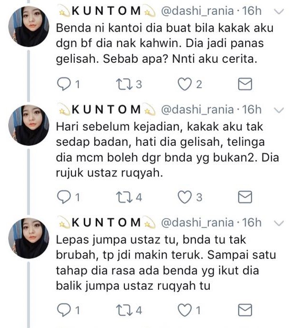The height and width of the screenshot is (328, 293).
Task: Open @dashi_rania handle on the first tweet
Action: 197,11
